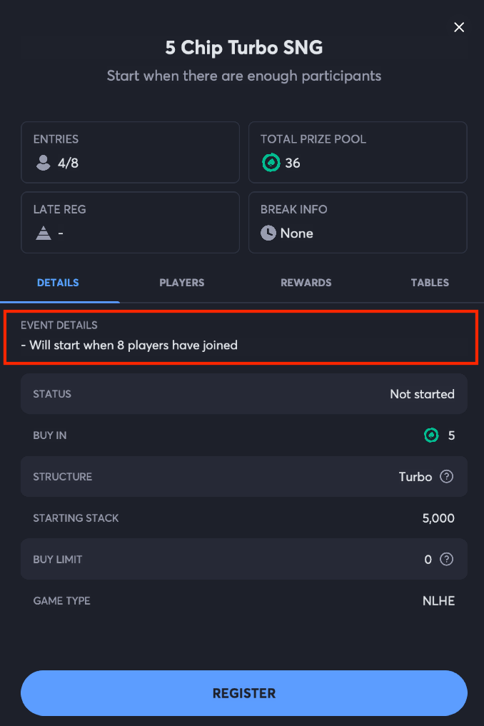Click the Buy Limit help icon

click(447, 560)
